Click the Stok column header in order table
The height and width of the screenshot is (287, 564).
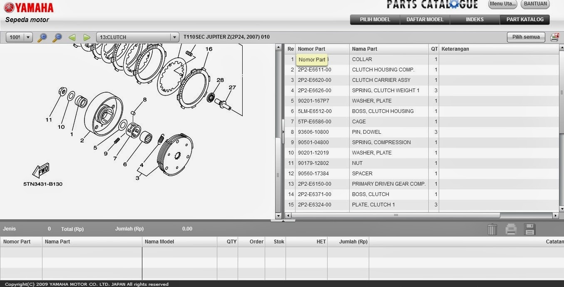[x=275, y=242]
